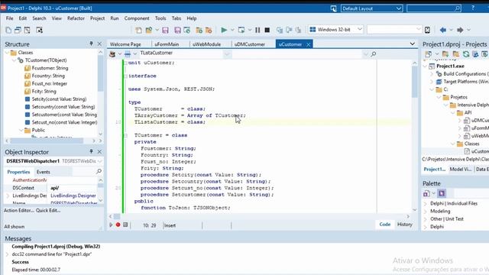Switch to the uWebModule tab
This screenshot has width=489, height=275.
click(206, 44)
